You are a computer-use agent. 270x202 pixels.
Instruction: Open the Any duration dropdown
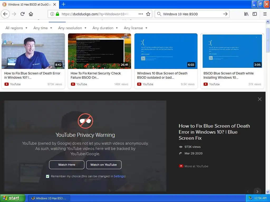(105, 28)
